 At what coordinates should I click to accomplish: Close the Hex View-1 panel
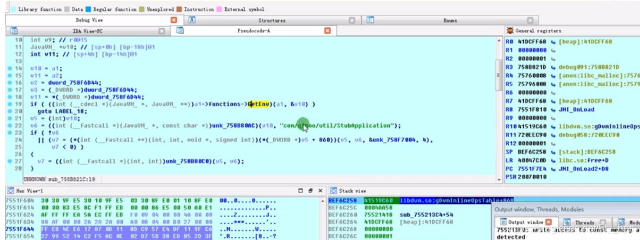tap(320, 190)
